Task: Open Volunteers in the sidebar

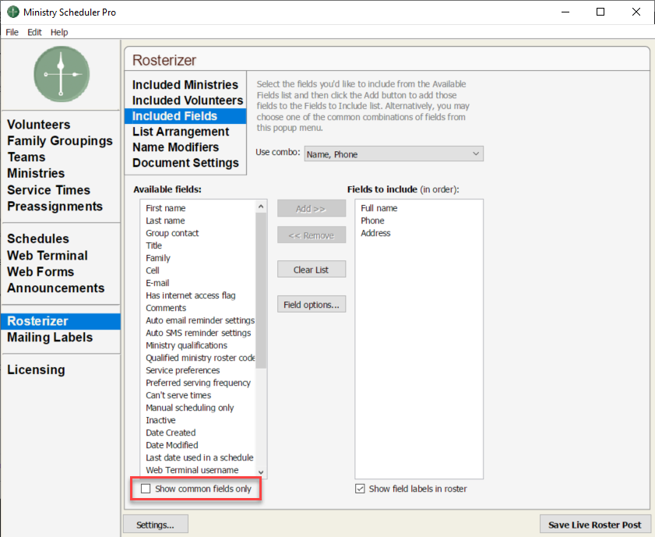Action: tap(38, 125)
